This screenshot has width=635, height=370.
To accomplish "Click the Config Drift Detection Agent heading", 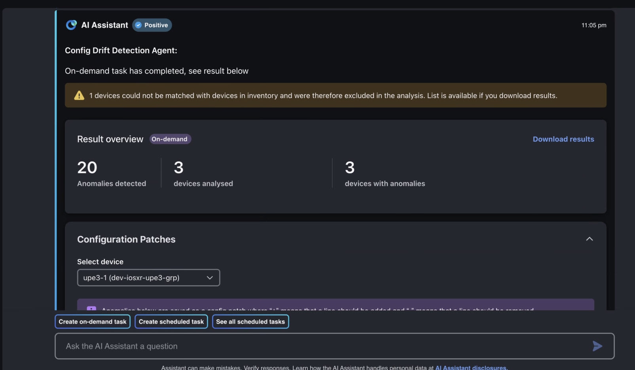I will point(121,50).
